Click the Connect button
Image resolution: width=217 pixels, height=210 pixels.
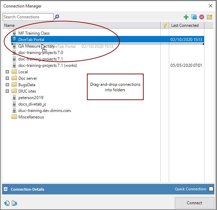(x=194, y=203)
